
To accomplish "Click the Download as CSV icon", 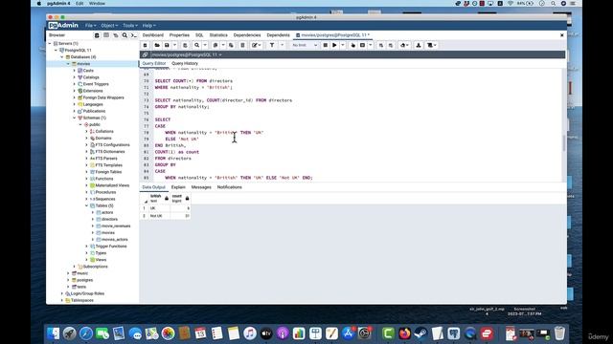I will (x=419, y=45).
